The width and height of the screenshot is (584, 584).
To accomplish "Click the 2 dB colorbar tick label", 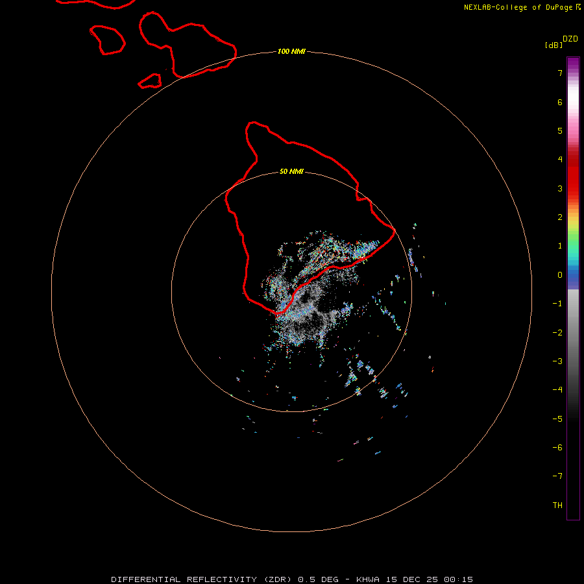I will tap(560, 217).
